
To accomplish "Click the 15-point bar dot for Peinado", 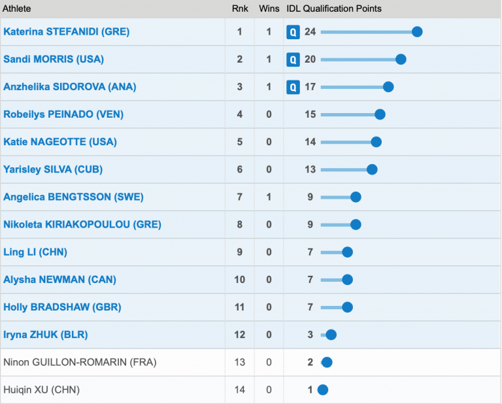I will click(380, 114).
